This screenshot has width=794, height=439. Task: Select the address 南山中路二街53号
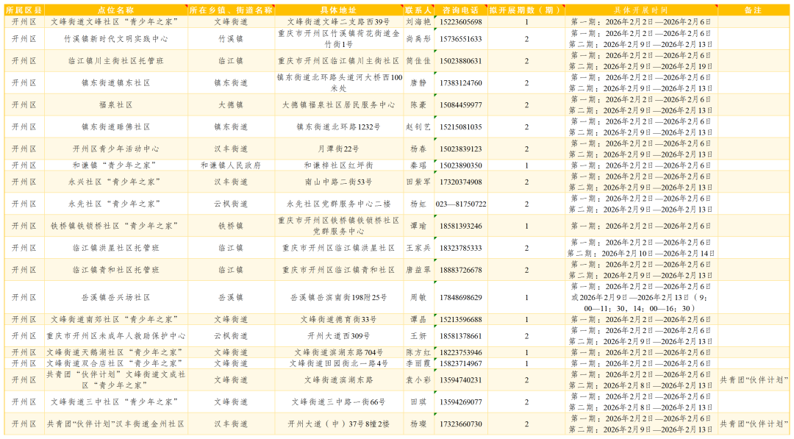[x=339, y=182]
